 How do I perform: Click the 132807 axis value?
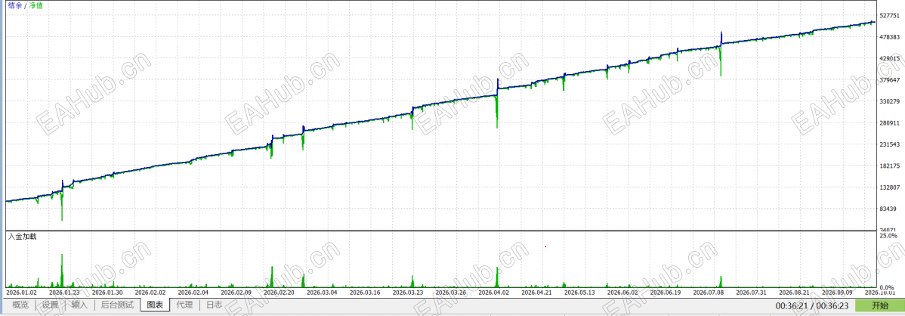(x=890, y=187)
